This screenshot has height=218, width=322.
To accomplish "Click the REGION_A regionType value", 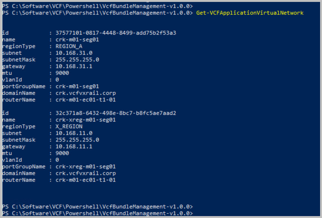I will coord(69,46).
